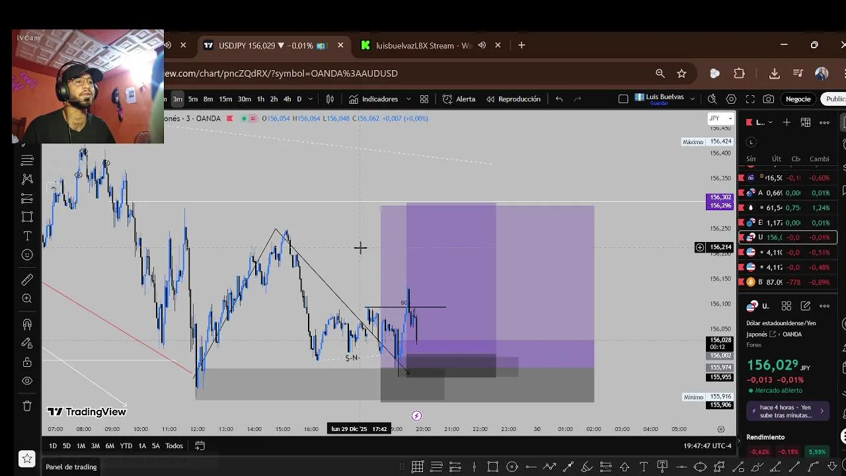Select the 0,669 watchlist row
The width and height of the screenshot is (846, 476).
click(x=788, y=193)
